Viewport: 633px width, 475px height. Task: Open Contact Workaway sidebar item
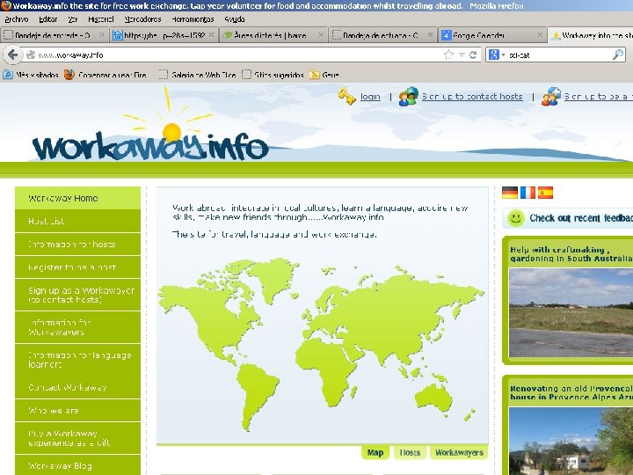coord(77,387)
